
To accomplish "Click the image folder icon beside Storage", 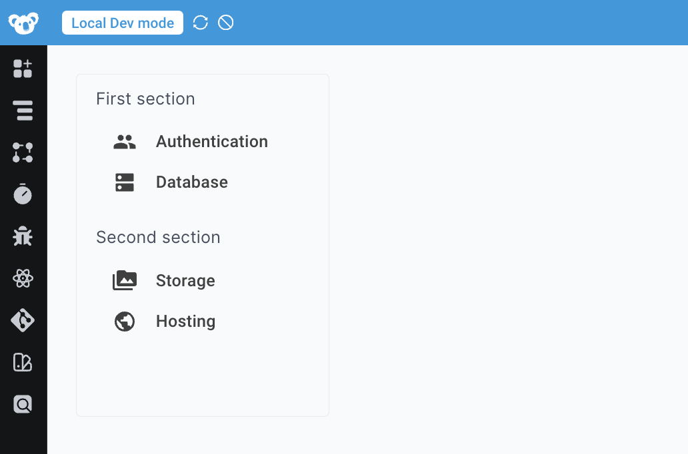I will (124, 280).
